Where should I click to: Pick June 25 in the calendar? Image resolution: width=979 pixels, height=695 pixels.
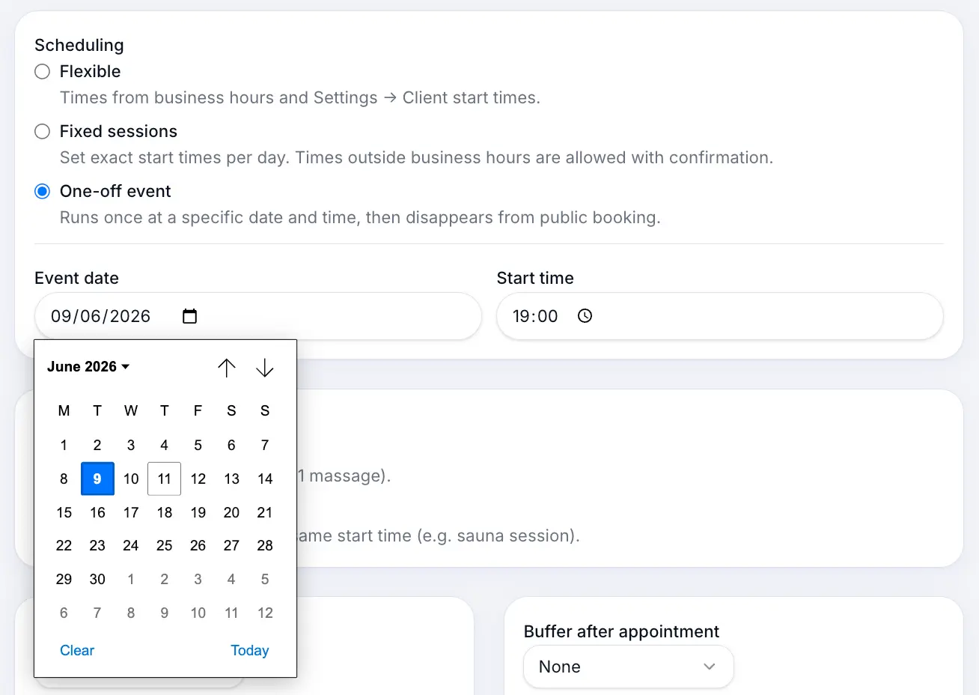(165, 545)
